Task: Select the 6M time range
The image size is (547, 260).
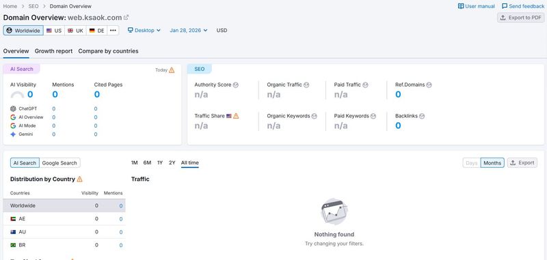Action: tap(147, 163)
